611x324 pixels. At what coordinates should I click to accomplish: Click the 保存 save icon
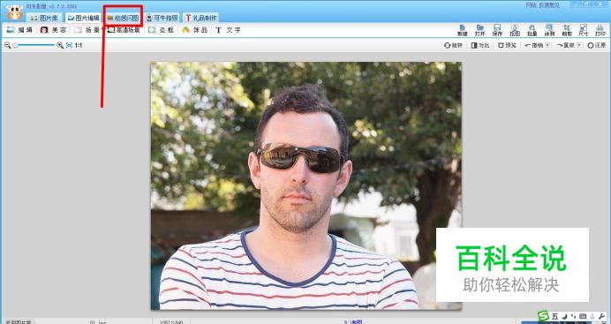tap(497, 30)
